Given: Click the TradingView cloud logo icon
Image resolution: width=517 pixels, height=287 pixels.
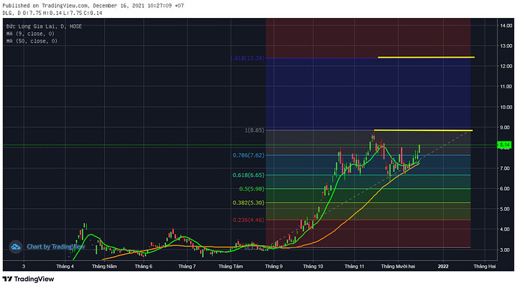Looking at the screenshot, I should coord(16,247).
